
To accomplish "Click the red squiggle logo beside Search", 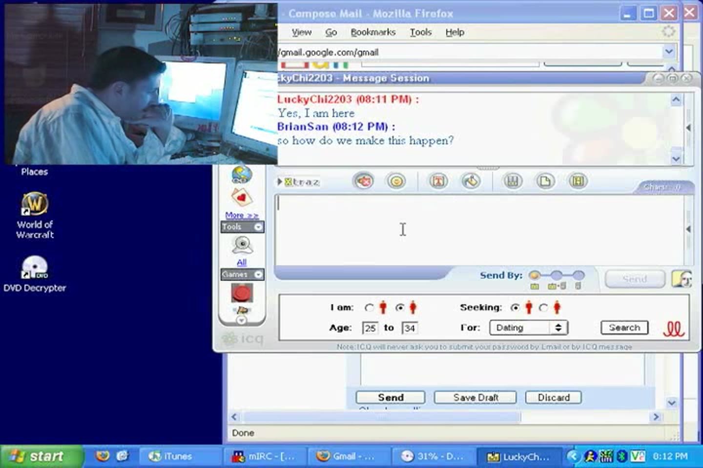I will click(x=674, y=329).
